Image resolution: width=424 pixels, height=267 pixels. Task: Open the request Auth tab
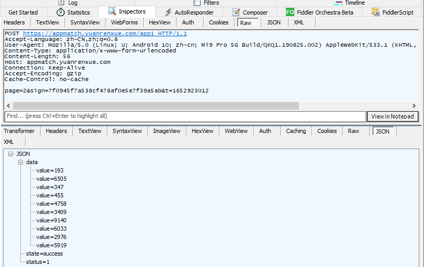188,22
